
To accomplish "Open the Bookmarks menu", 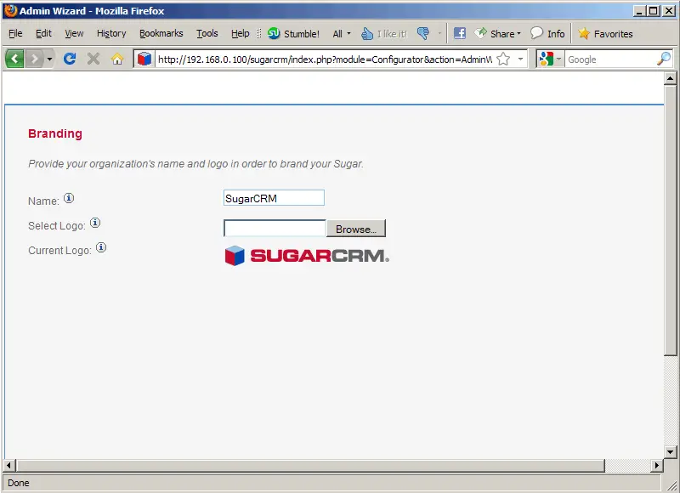I will [x=161, y=33].
